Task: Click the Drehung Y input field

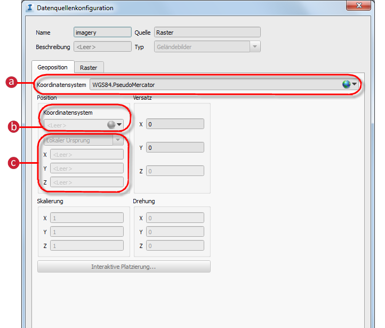Action: point(175,232)
